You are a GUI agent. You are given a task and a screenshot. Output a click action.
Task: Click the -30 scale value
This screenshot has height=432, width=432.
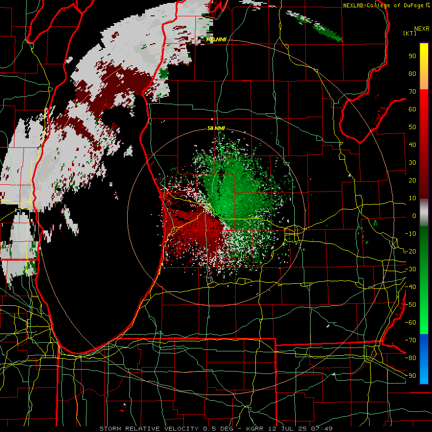click(410, 269)
